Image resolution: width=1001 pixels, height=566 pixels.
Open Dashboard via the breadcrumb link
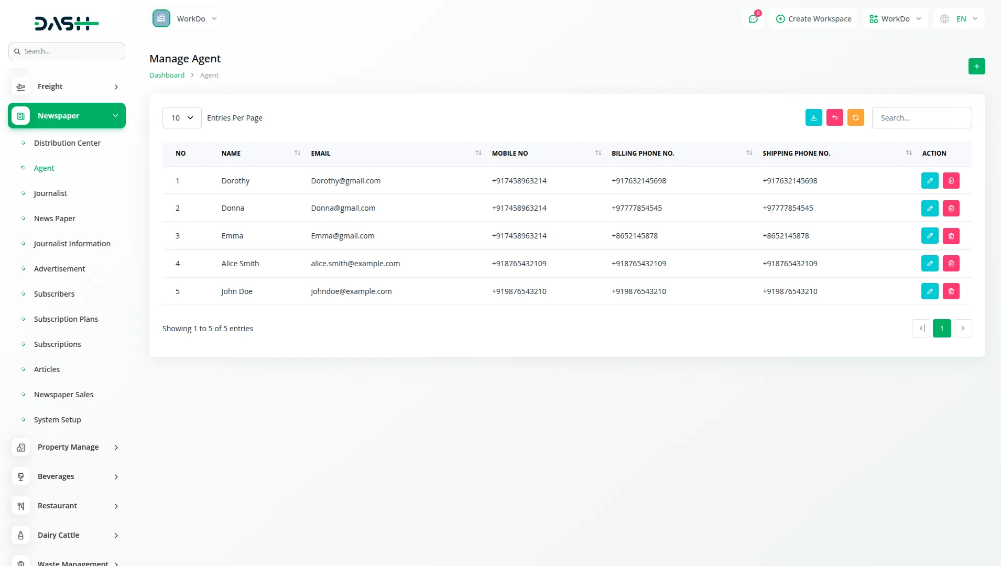coord(167,74)
